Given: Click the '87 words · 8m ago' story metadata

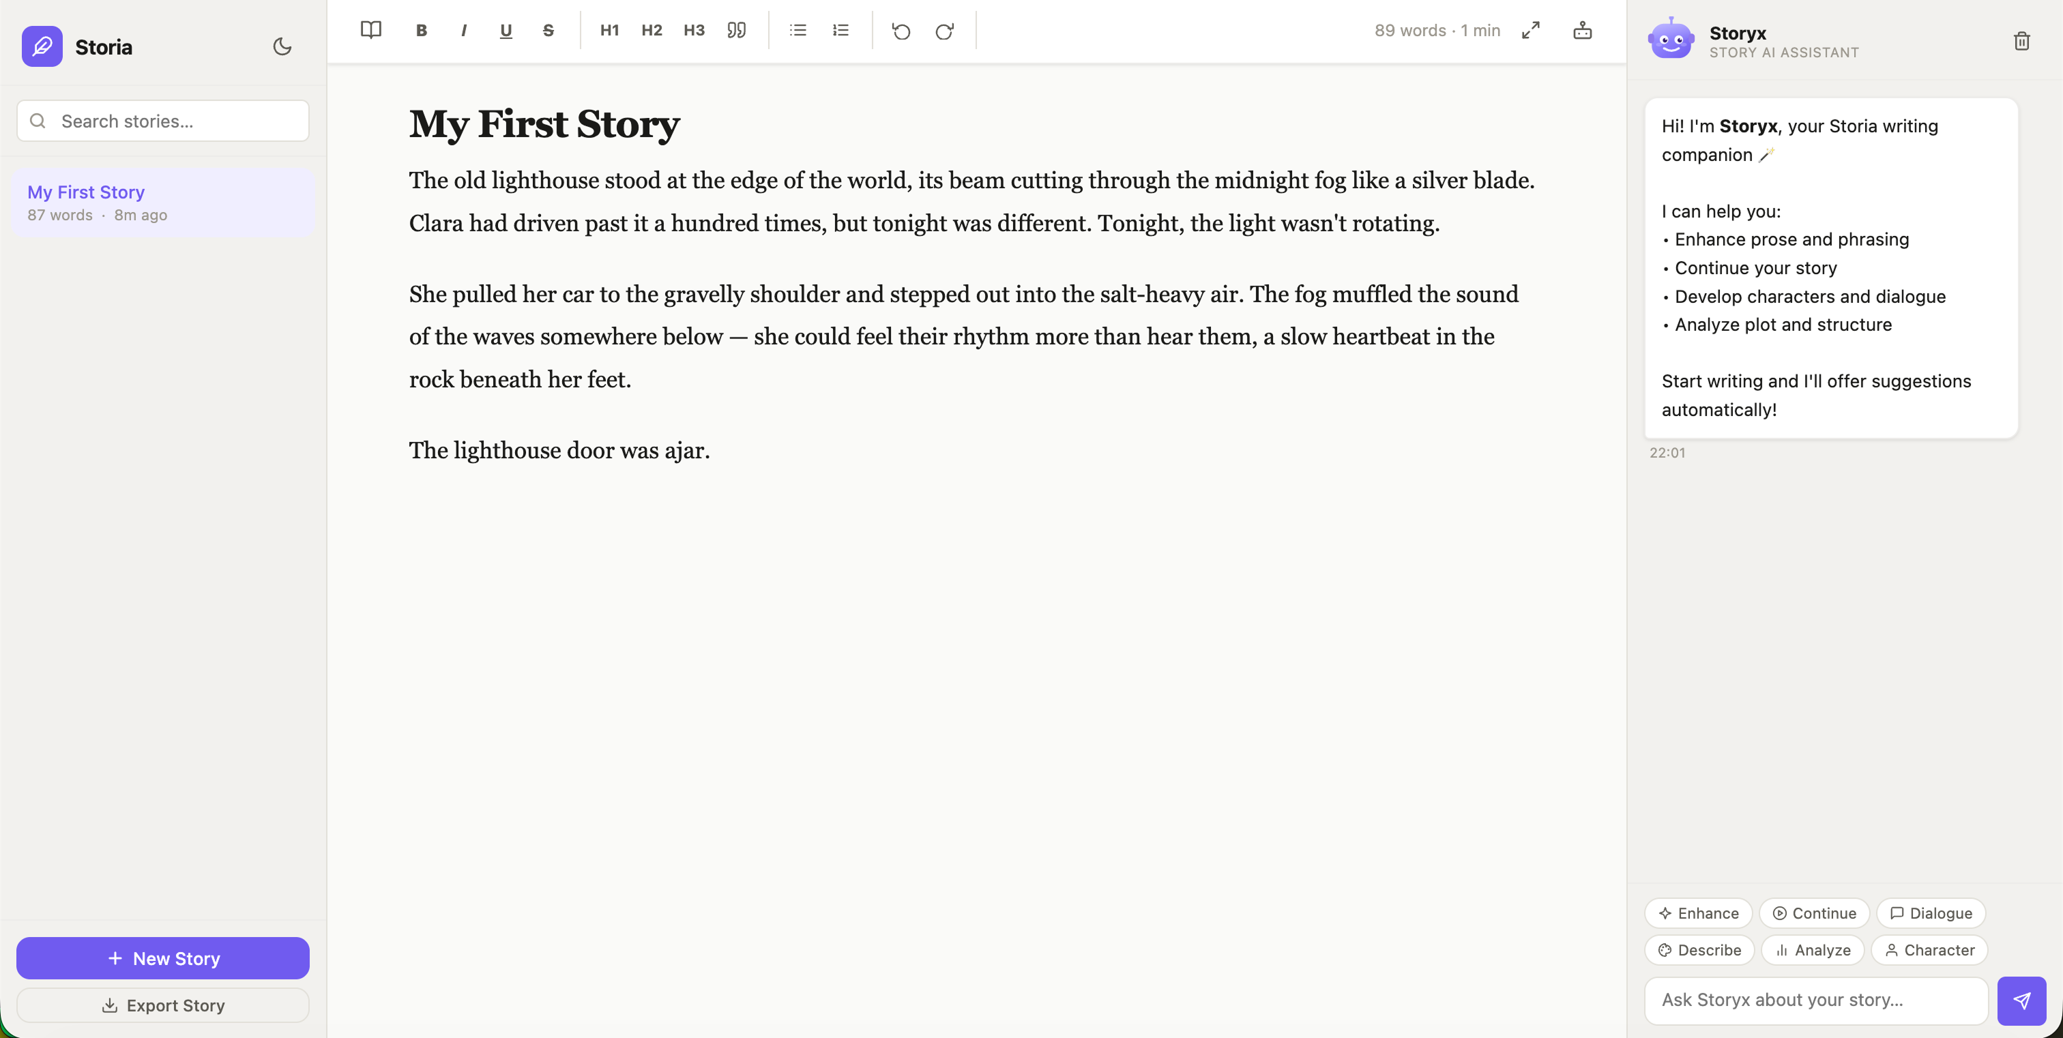Looking at the screenshot, I should (x=98, y=216).
